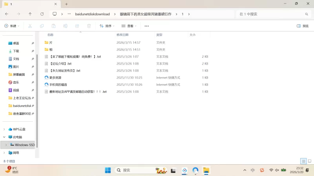Click the Rename icon in toolbar

[66, 26]
